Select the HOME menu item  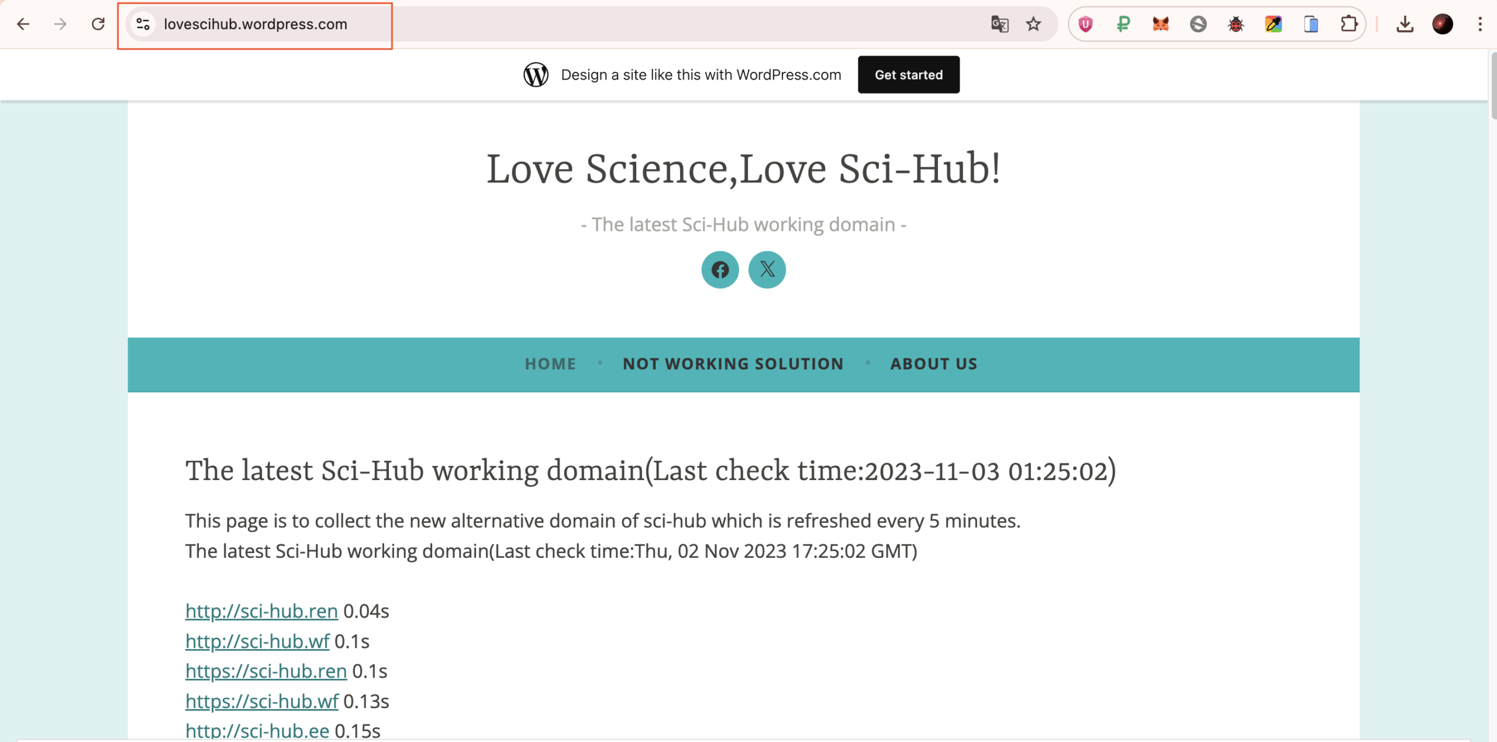click(550, 364)
